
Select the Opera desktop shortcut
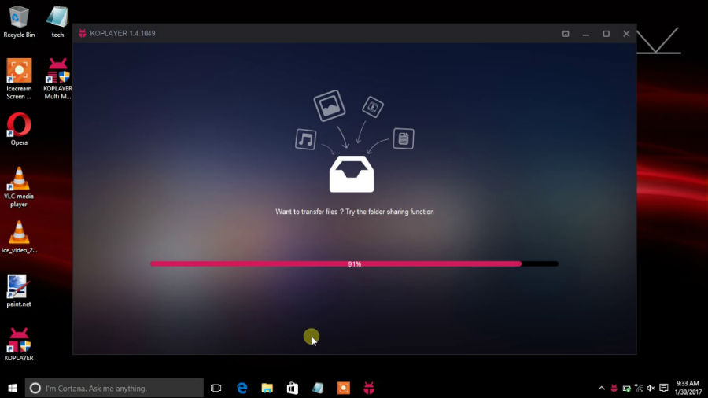19,128
